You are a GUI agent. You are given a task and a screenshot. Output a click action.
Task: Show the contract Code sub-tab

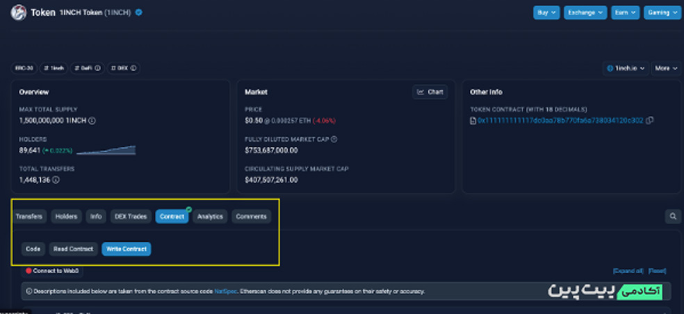click(33, 249)
